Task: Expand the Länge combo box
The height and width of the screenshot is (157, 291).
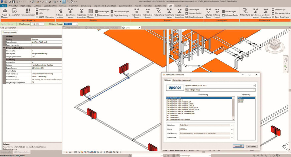Action: [x=233, y=129]
